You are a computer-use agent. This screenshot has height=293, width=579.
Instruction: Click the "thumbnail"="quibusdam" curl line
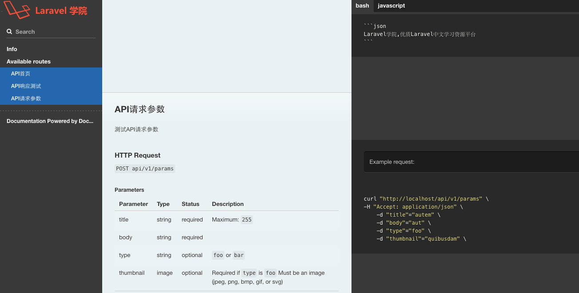tap(421, 239)
